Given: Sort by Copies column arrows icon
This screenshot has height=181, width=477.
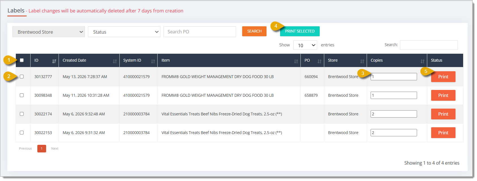Looking at the screenshot, I should coord(422,61).
